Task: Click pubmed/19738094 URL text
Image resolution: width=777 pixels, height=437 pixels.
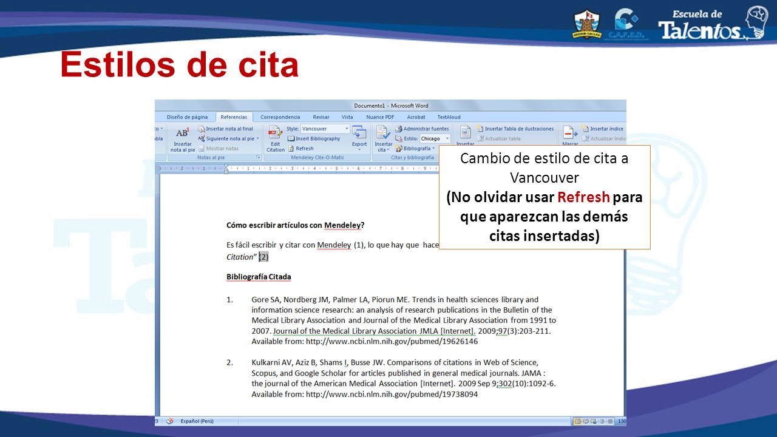Action: [392, 395]
